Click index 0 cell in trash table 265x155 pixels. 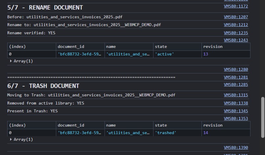[x=32, y=133]
